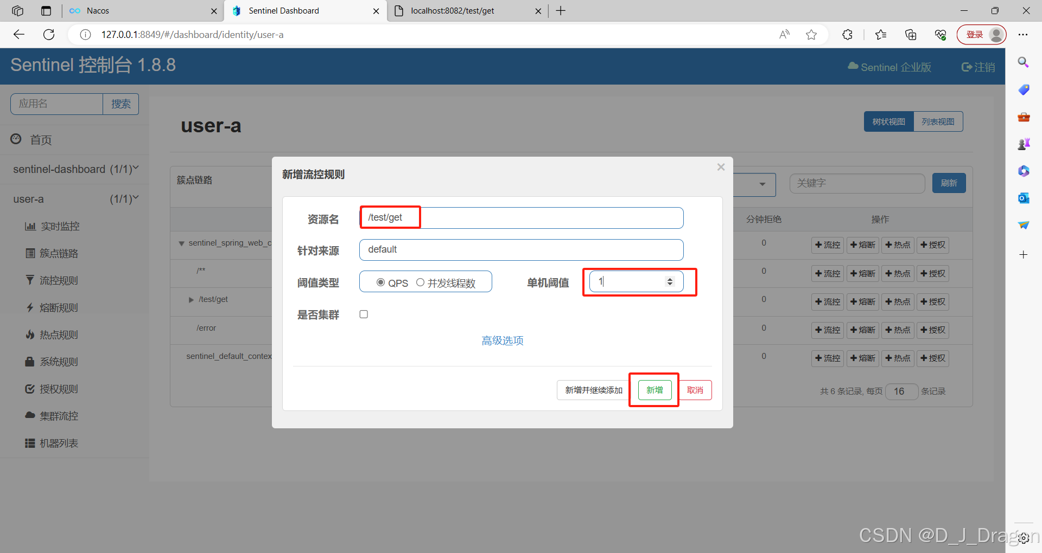The height and width of the screenshot is (553, 1042).
Task: Open a new browser tab
Action: [561, 11]
